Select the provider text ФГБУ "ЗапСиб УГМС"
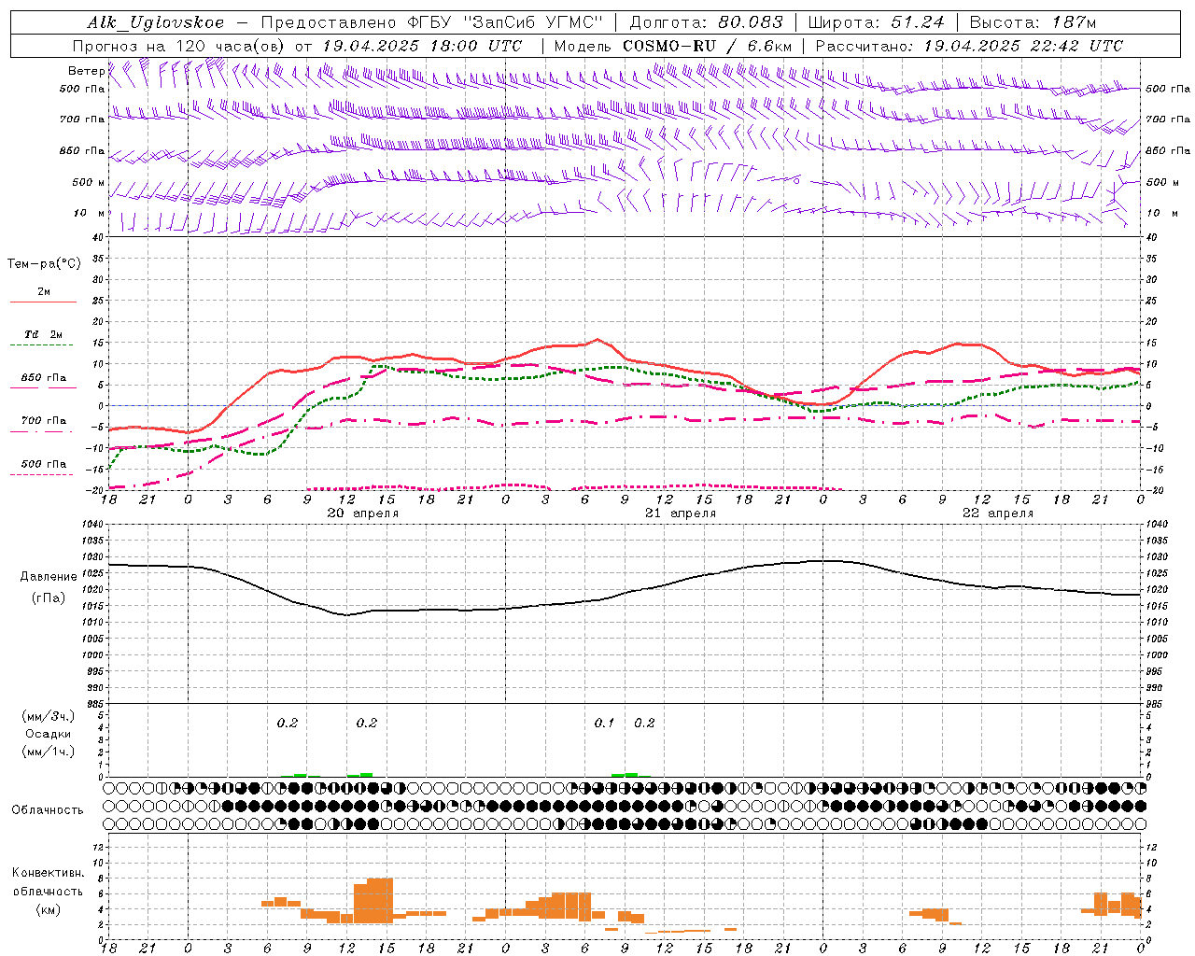Image resolution: width=1195 pixels, height=956 pixels. [x=505, y=22]
